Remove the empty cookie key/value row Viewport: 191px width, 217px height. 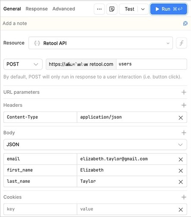(x=181, y=210)
